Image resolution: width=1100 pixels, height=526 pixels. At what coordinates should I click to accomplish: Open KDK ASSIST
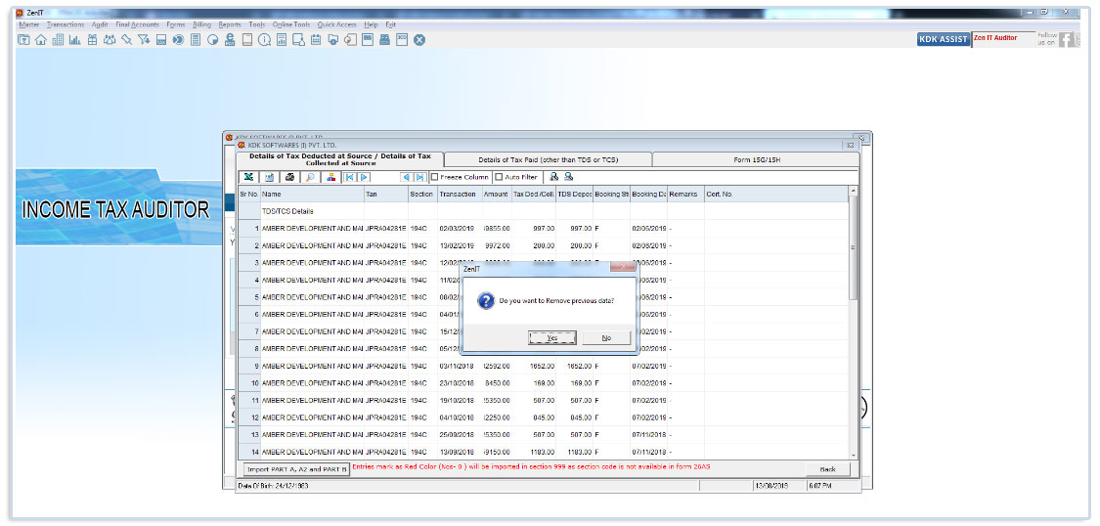[x=944, y=39]
